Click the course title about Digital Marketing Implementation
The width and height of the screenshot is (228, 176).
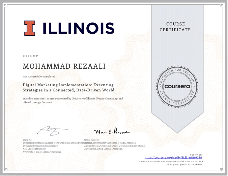68,88
